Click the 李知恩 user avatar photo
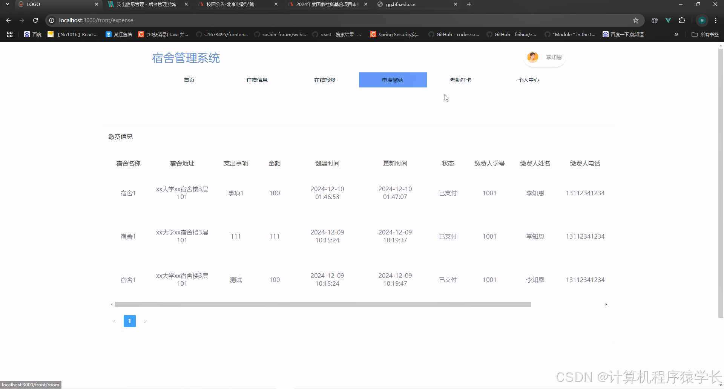The height and width of the screenshot is (389, 724). [x=532, y=57]
